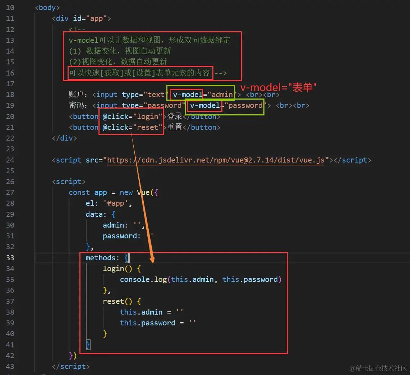The image size is (410, 375).
Task: Click line number 10 in the gutter
Action: point(10,8)
